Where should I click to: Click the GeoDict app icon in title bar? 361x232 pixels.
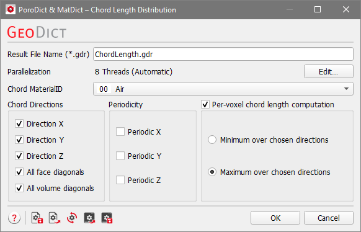tap(11, 9)
